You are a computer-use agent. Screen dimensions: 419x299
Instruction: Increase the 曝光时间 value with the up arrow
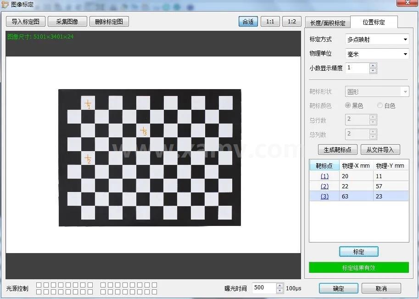[x=279, y=286]
